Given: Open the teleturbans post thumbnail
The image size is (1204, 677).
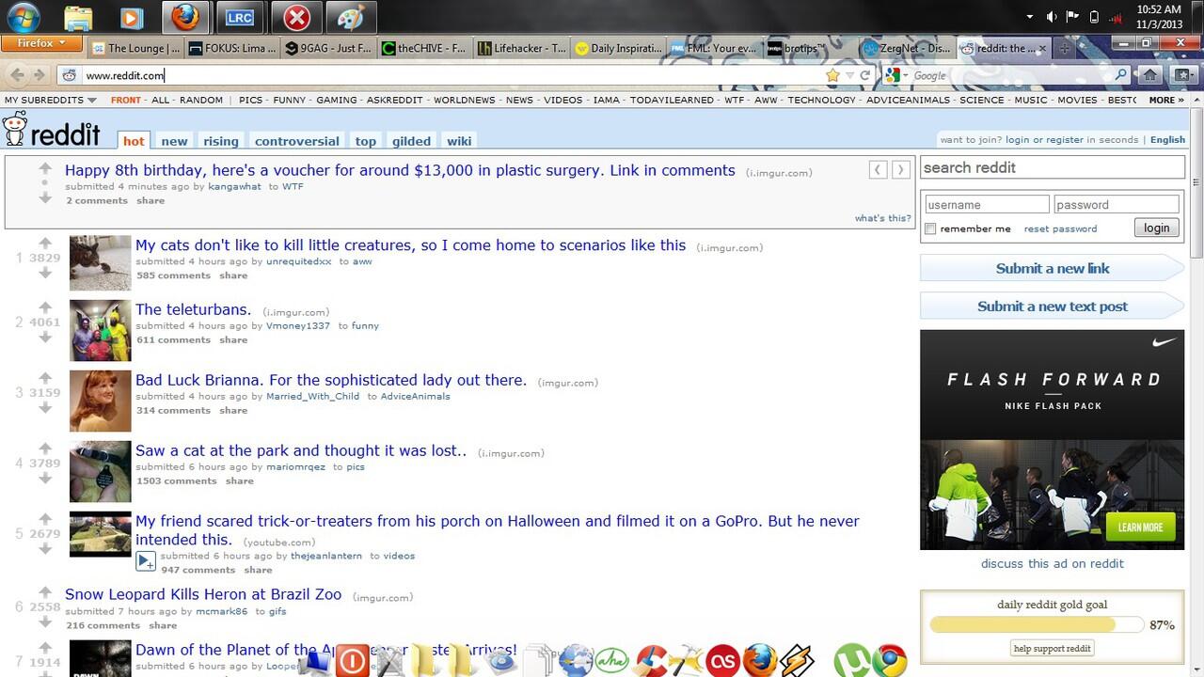Looking at the screenshot, I should pyautogui.click(x=100, y=330).
